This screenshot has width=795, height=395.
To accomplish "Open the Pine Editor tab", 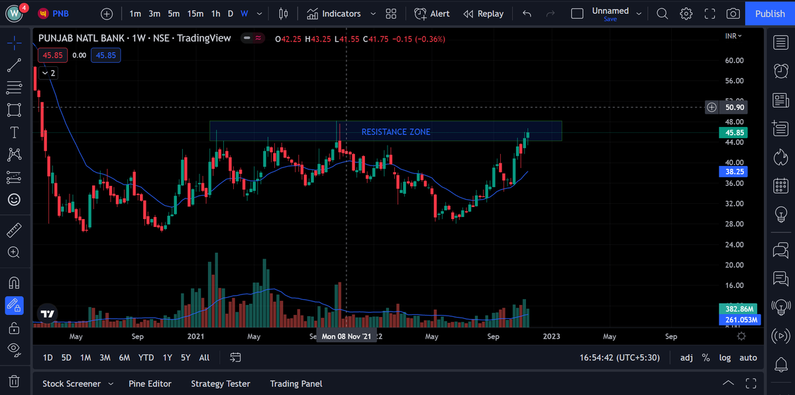I will 150,384.
